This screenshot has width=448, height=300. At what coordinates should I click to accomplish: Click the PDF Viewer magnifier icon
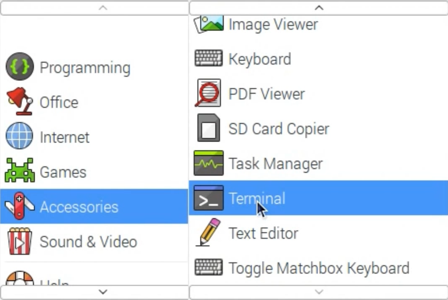(208, 93)
